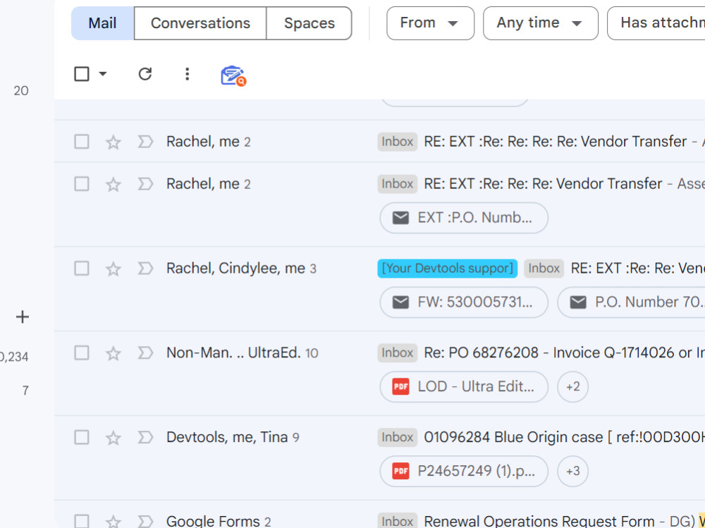
Task: Toggle the Has attachment filter chip
Action: click(656, 23)
